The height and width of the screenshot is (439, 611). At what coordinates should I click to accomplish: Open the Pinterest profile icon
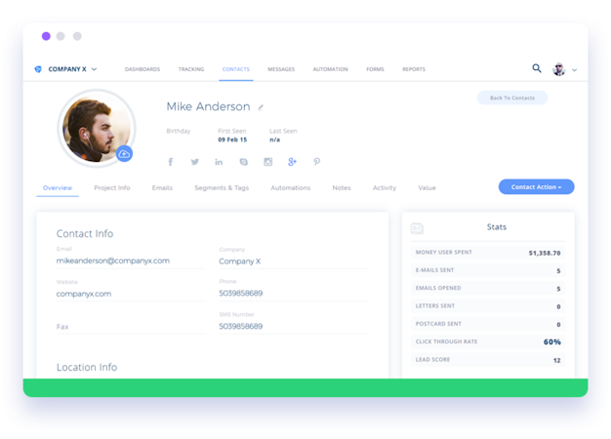tap(317, 162)
